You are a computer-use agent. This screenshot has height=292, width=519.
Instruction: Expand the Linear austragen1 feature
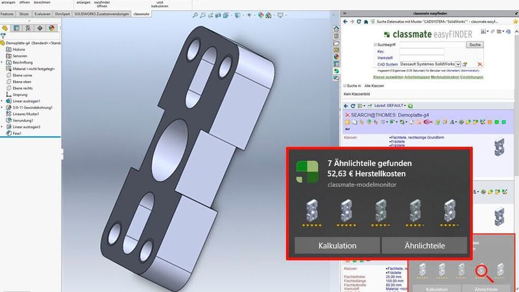pyautogui.click(x=2, y=101)
